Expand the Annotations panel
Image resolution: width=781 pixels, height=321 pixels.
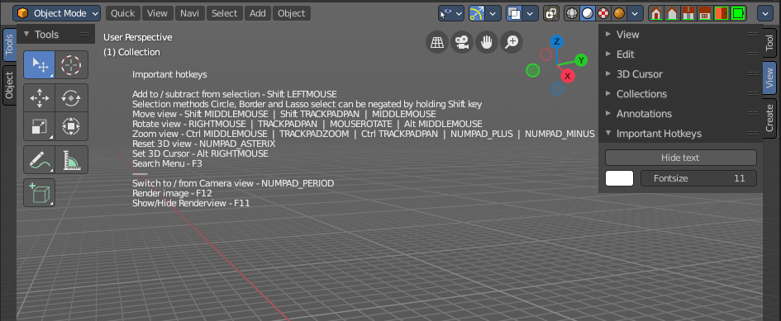[x=680, y=114]
